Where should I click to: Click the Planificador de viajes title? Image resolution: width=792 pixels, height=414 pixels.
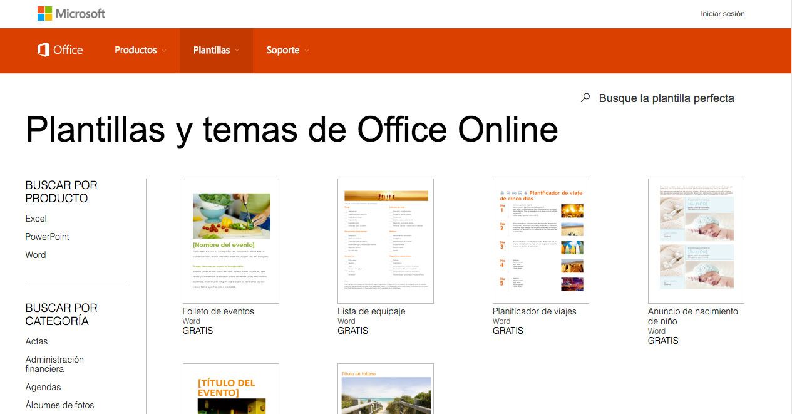coord(535,311)
